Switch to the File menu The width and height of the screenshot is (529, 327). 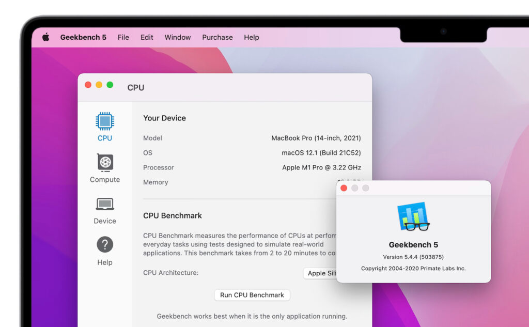[123, 37]
